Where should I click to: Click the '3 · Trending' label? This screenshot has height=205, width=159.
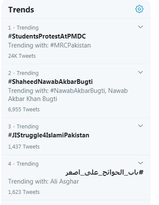tap(23, 127)
